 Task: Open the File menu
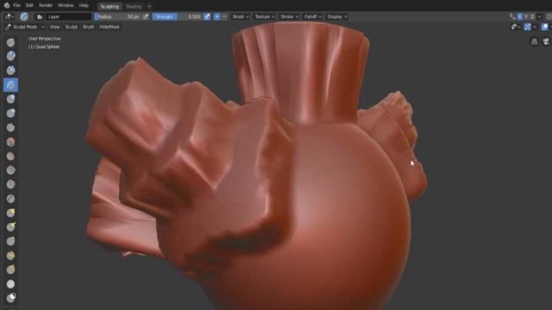[x=16, y=6]
